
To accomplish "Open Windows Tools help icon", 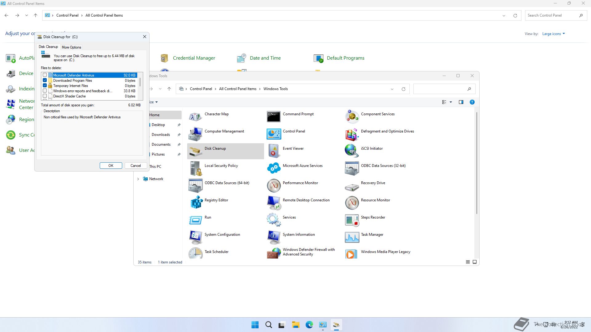I will pos(472,102).
